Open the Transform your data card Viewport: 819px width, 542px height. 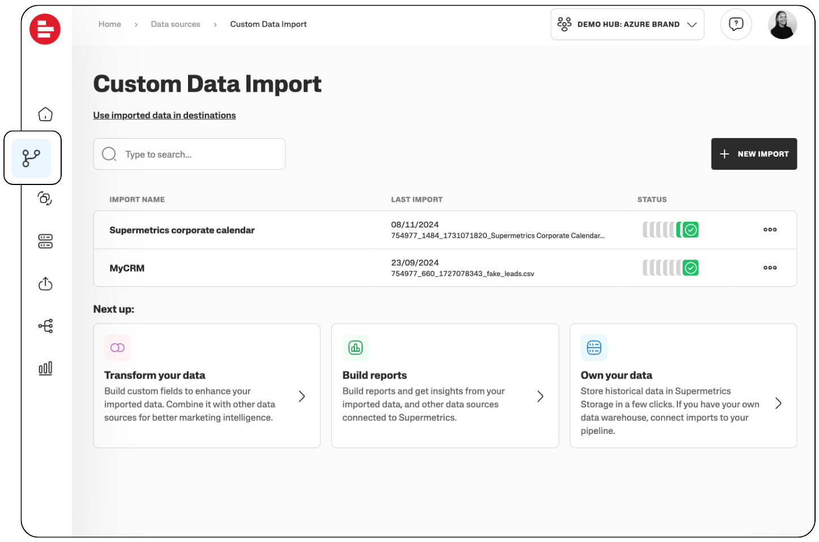tap(206, 386)
